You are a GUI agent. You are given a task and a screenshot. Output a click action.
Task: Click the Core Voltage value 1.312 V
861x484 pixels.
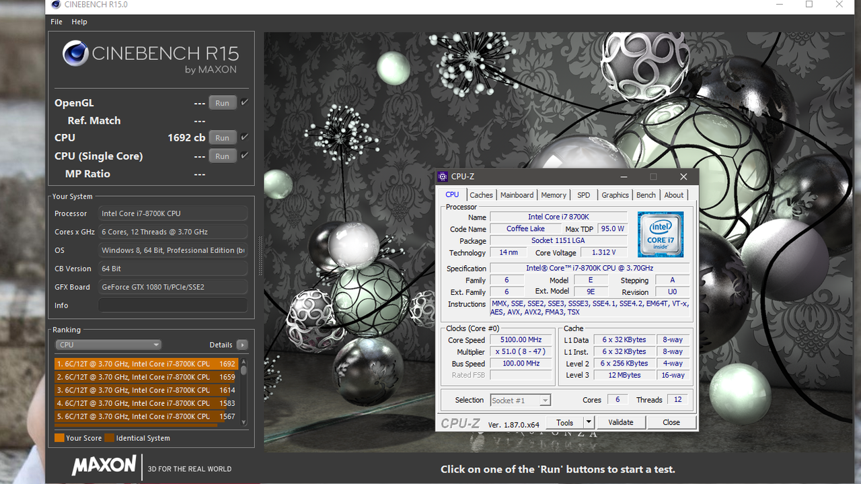click(x=603, y=252)
